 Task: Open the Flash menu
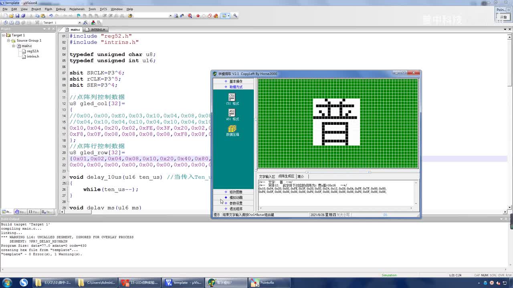[48, 9]
